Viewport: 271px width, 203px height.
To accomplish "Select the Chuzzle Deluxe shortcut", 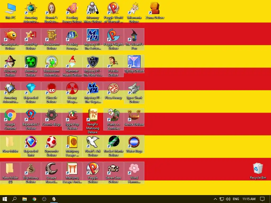I will coord(52,93).
